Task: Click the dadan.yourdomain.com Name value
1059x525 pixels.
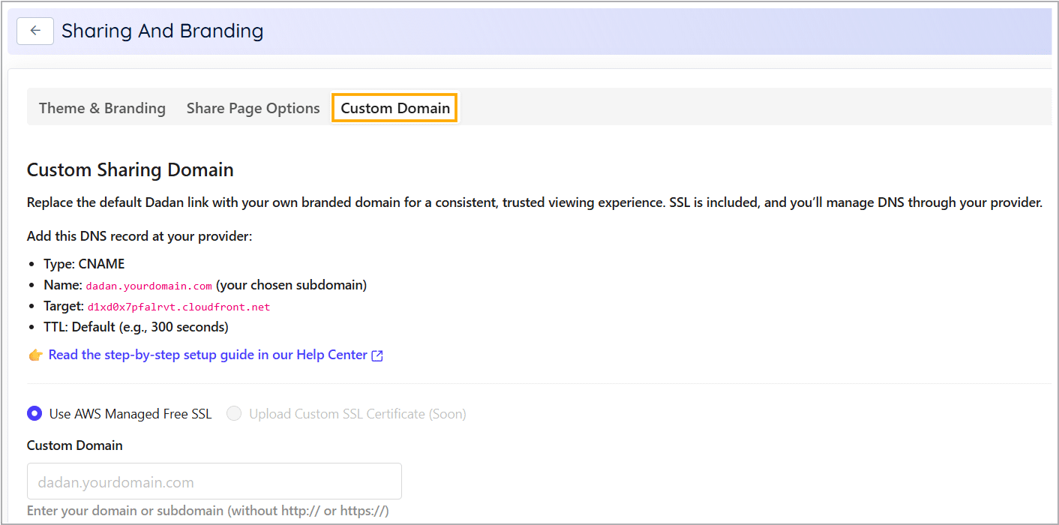Action: click(x=148, y=286)
